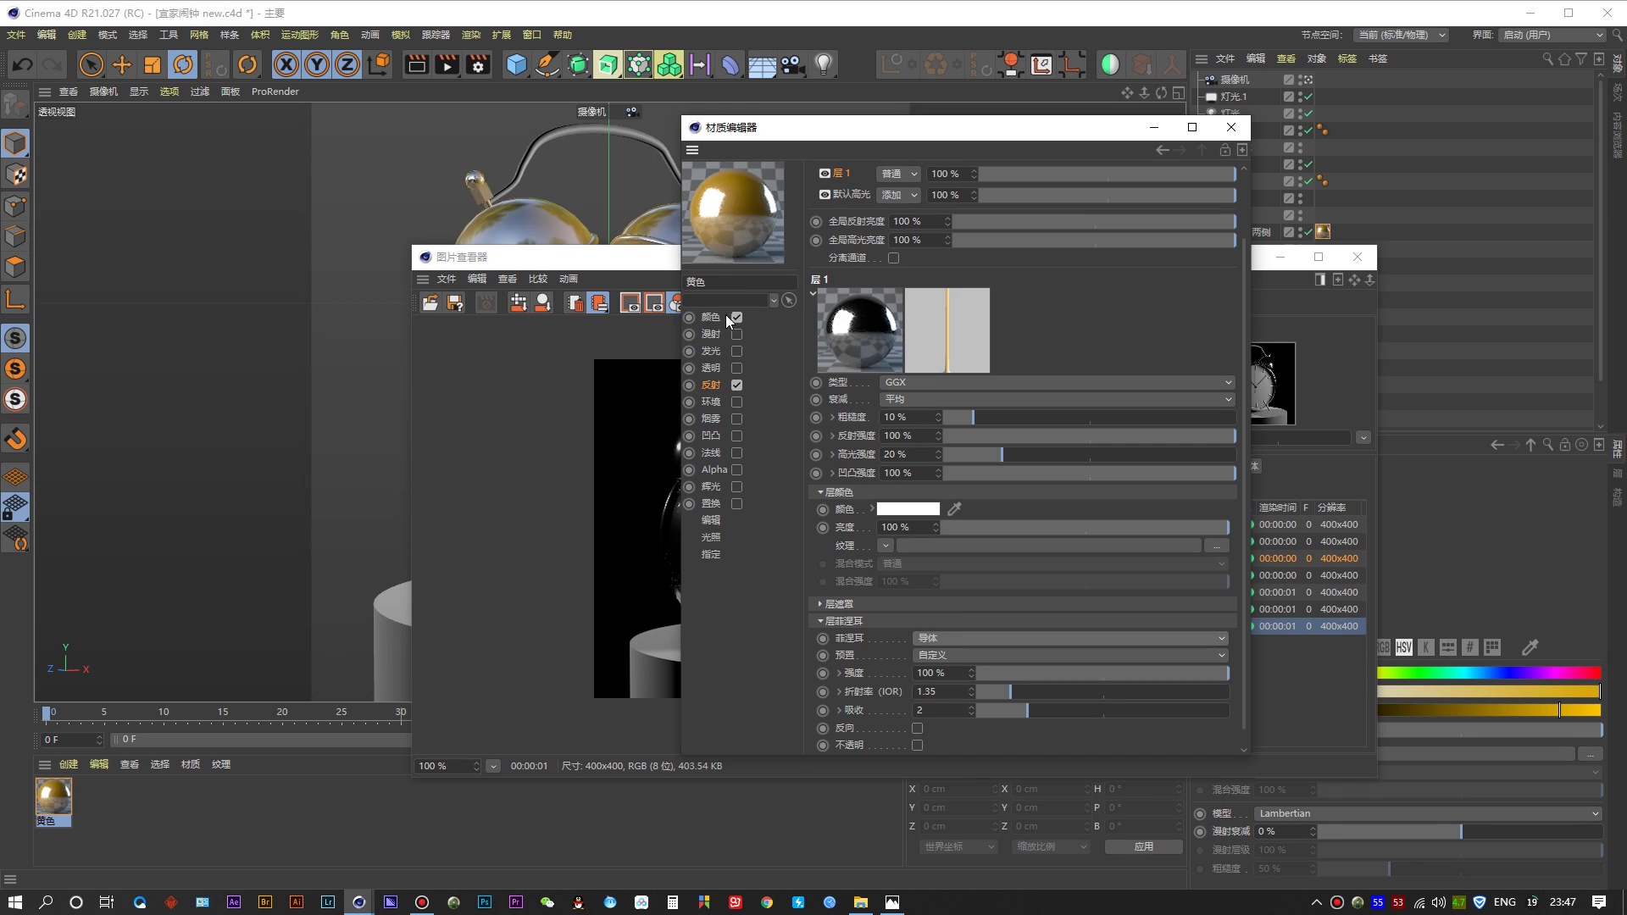Image resolution: width=1627 pixels, height=915 pixels.
Task: Select the Move tool in toolbar
Action: 122,64
